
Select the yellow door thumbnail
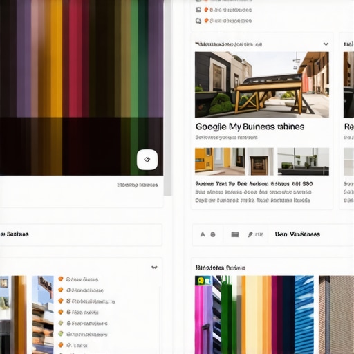(220, 162)
